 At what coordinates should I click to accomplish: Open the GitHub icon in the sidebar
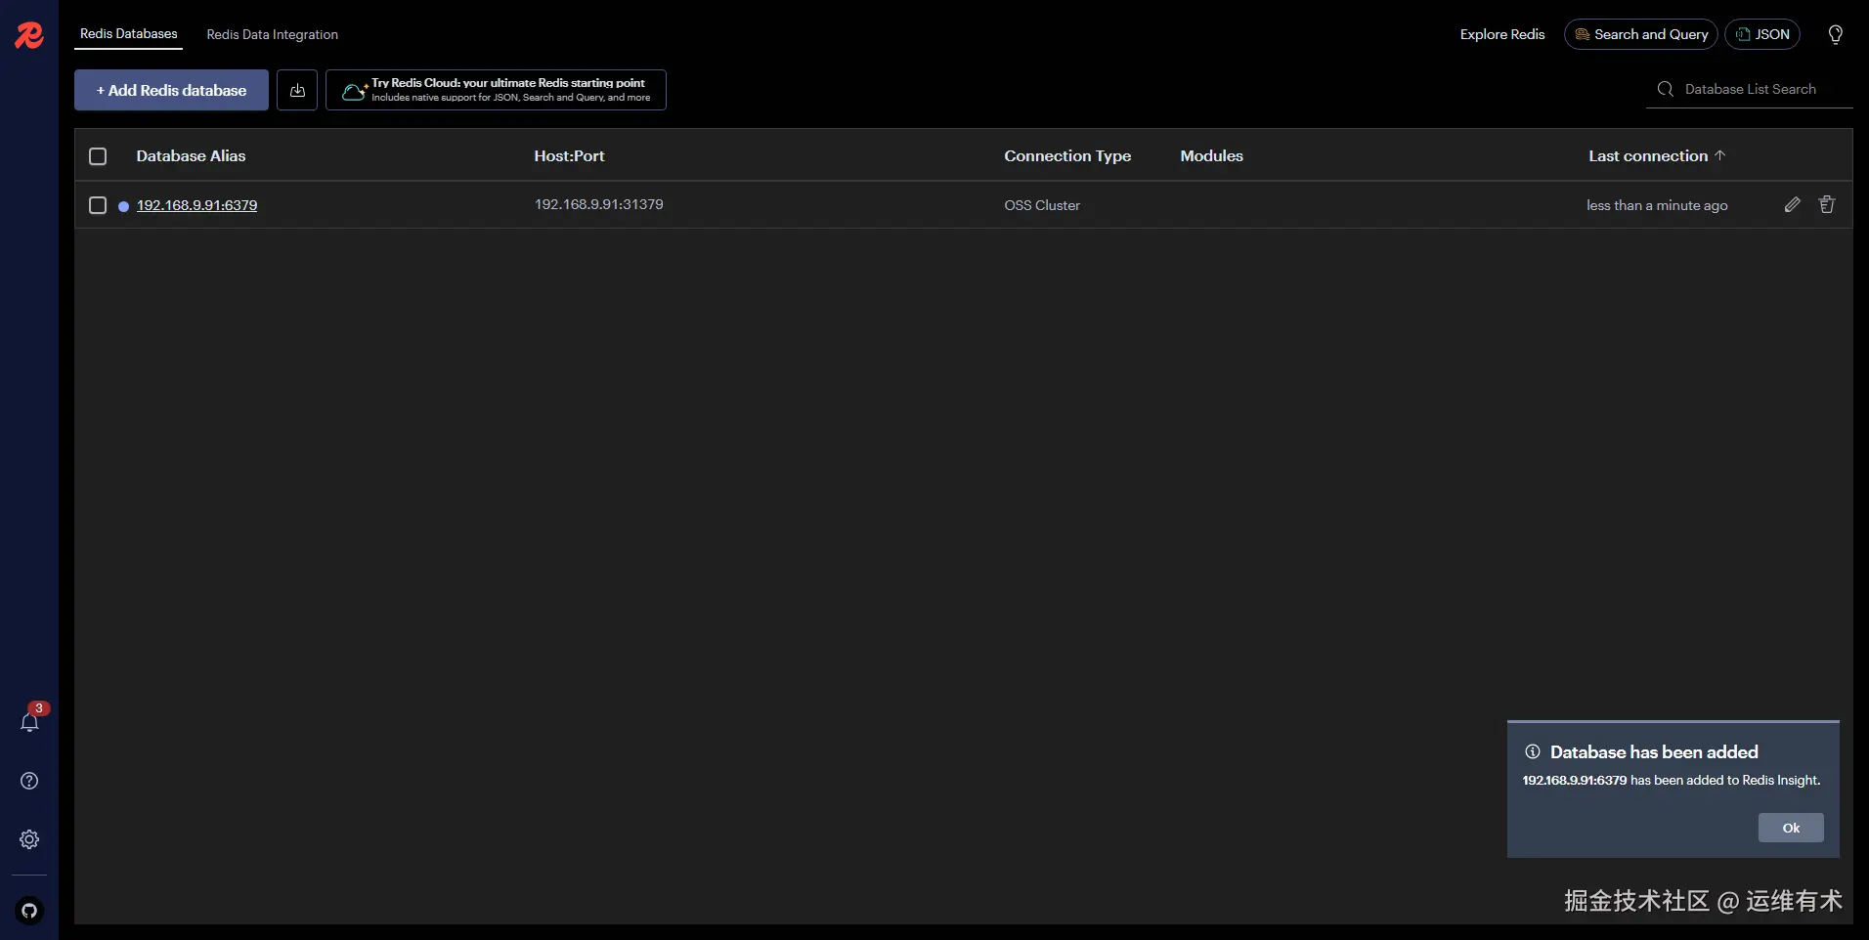click(29, 911)
